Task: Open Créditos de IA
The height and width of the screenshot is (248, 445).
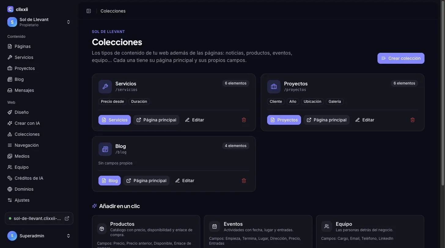Action: (39, 178)
